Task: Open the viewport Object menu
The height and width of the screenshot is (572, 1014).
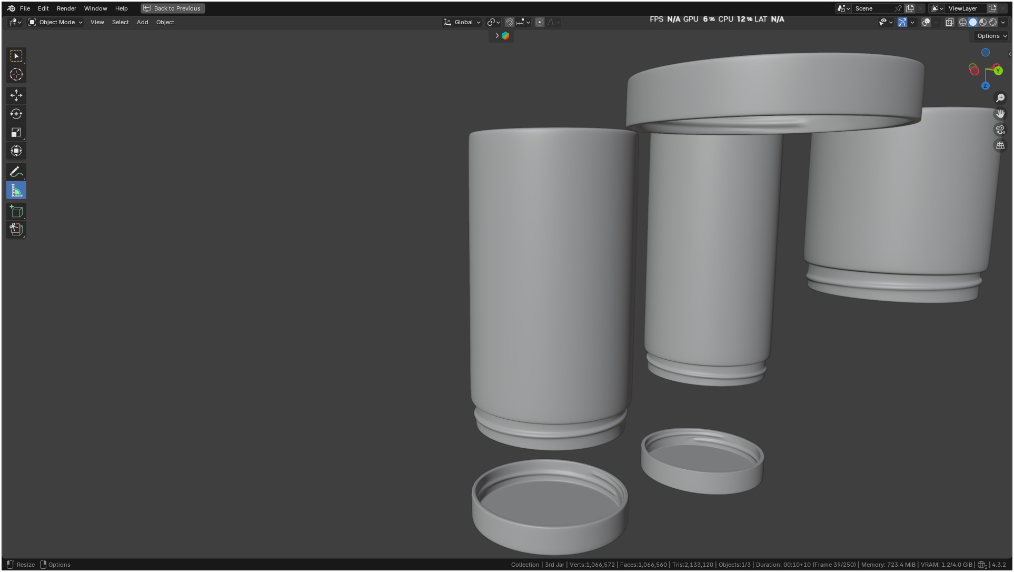Action: tap(165, 22)
